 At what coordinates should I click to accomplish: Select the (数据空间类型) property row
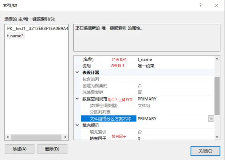(148, 105)
